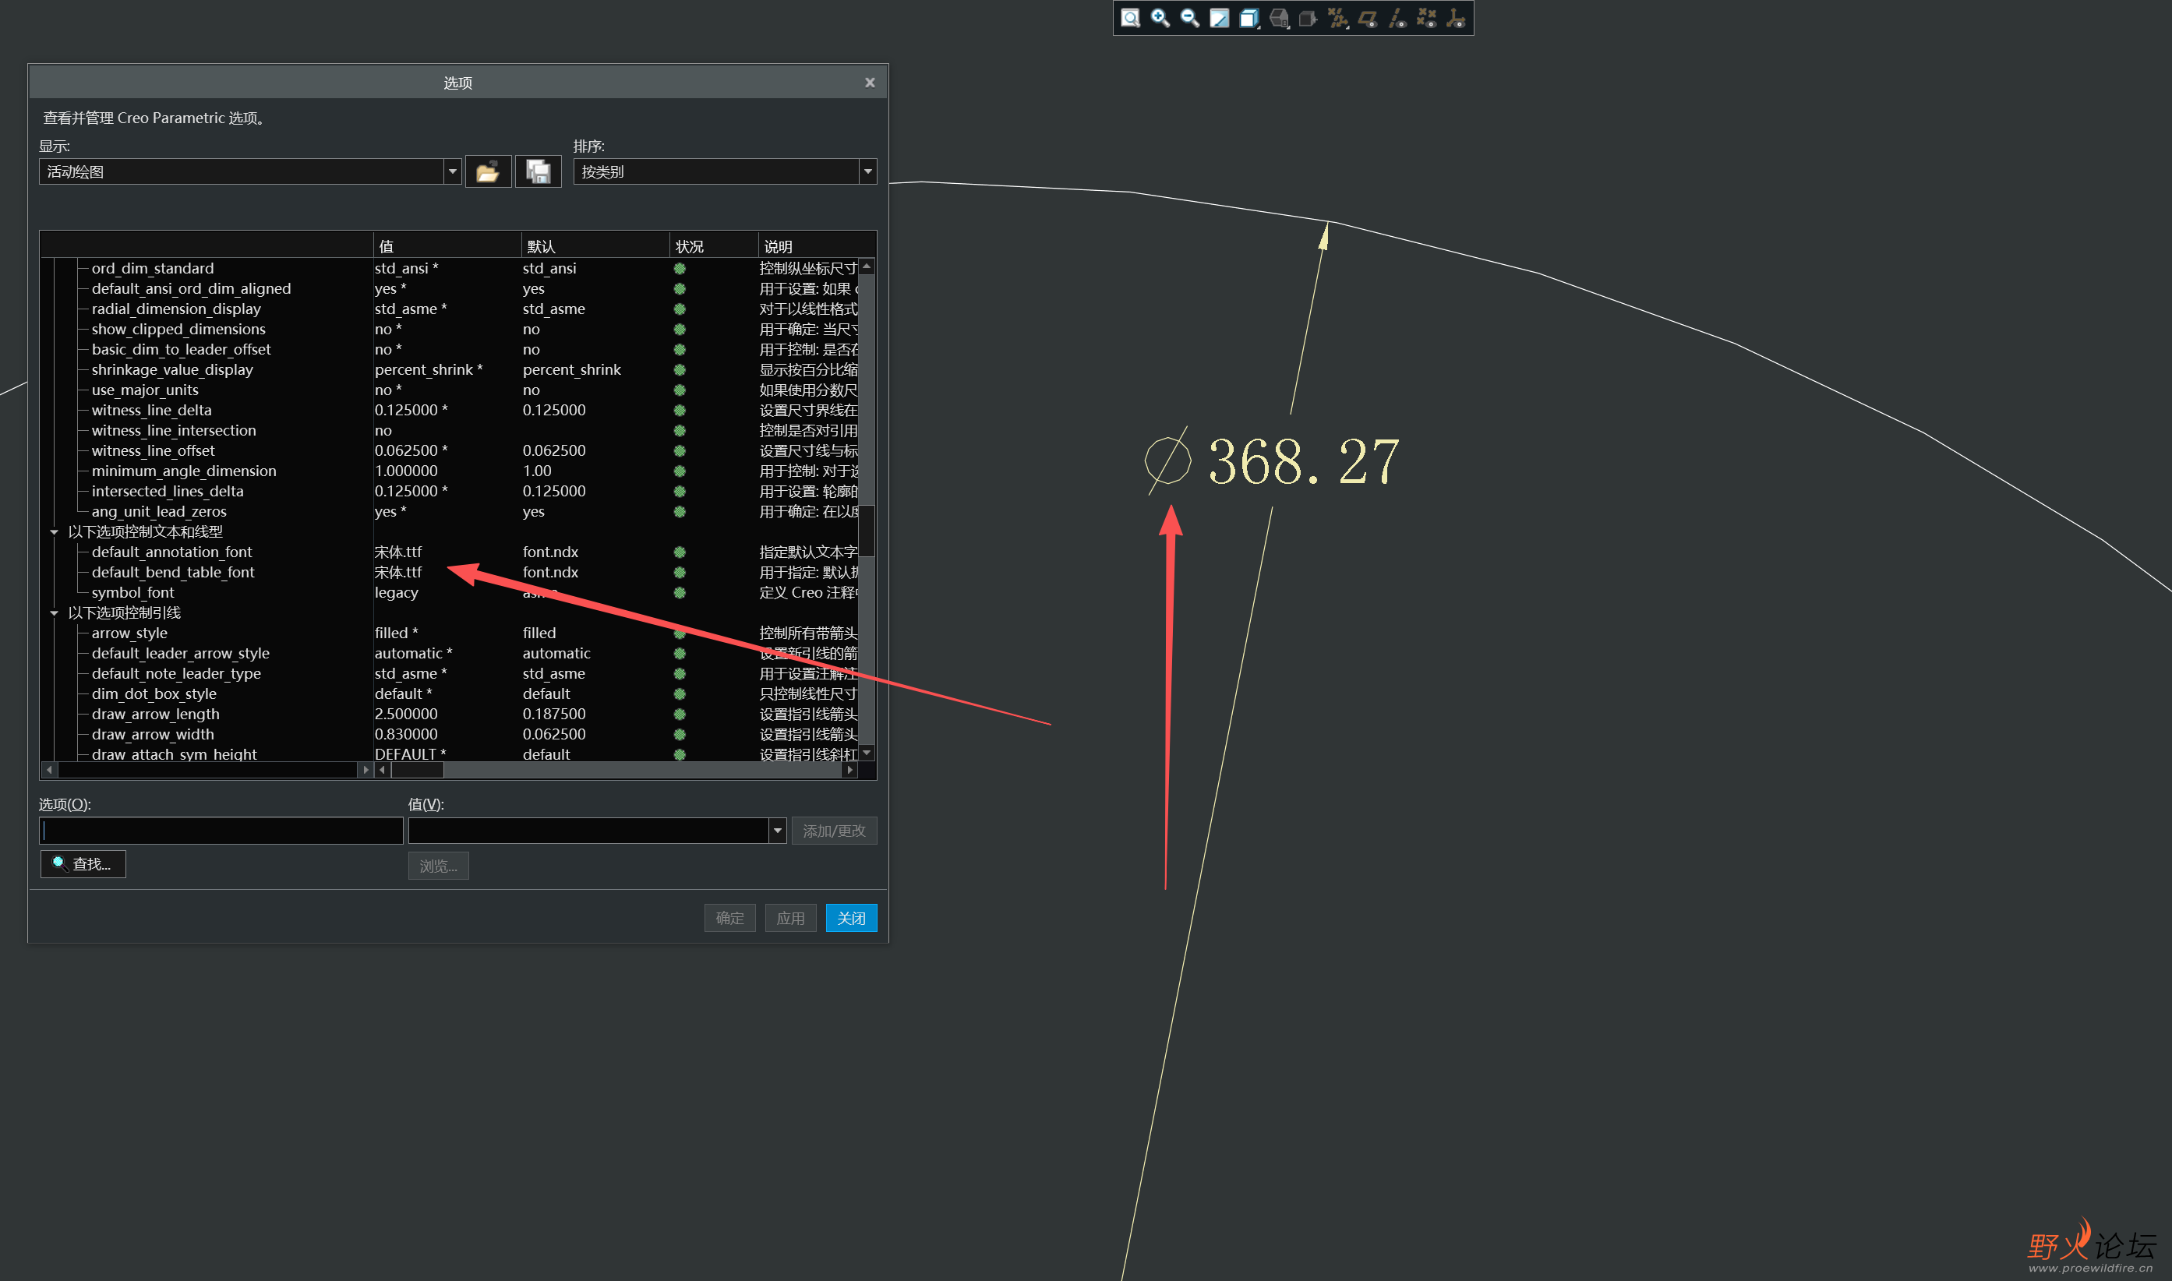The image size is (2172, 1281).
Task: Toggle plane display visibility
Action: (1368, 18)
